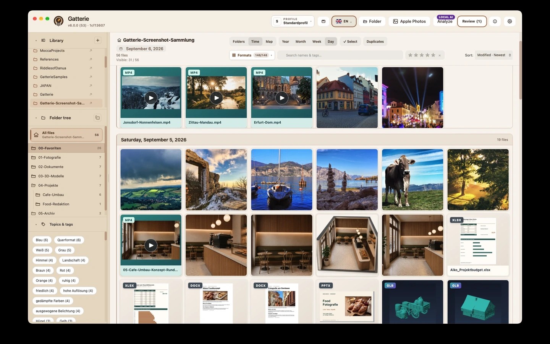Open the settings gear in the top toolbar
The image size is (550, 344).
coord(510,21)
